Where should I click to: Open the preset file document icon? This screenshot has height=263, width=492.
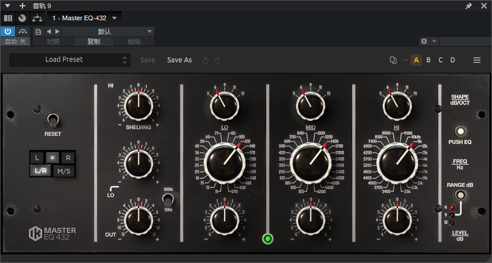click(38, 31)
